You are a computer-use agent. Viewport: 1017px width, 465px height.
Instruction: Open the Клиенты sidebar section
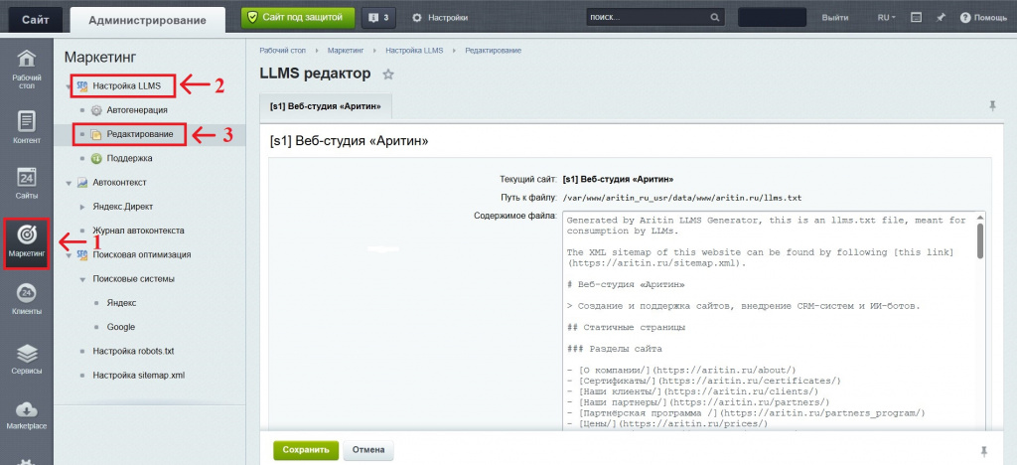click(x=27, y=299)
